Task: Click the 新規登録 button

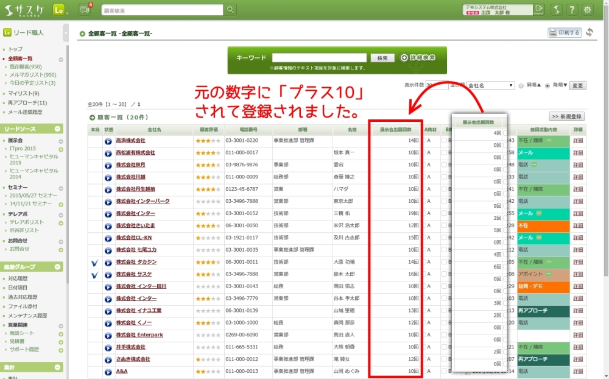Action: click(567, 116)
